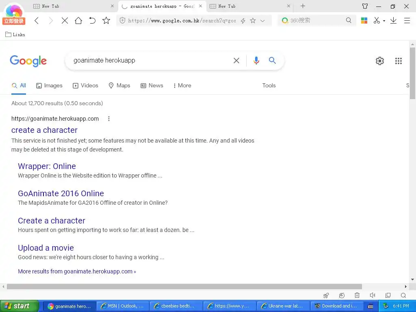Submit search with blue magnifier icon

click(272, 60)
